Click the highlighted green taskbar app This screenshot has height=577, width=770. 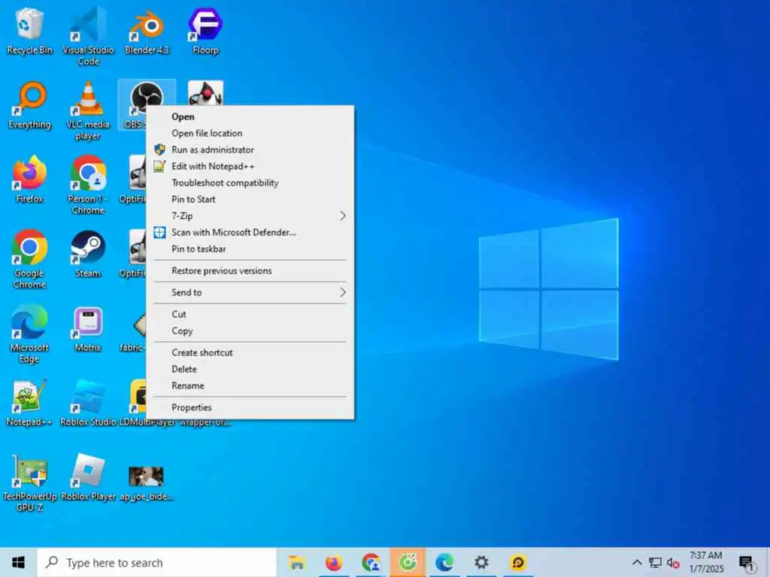pos(408,562)
